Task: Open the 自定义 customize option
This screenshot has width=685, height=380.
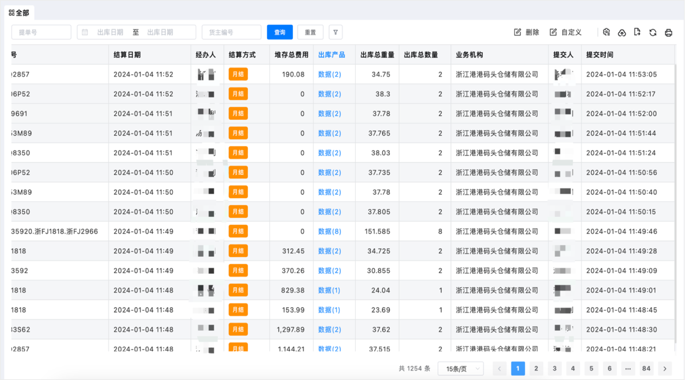Action: [566, 32]
